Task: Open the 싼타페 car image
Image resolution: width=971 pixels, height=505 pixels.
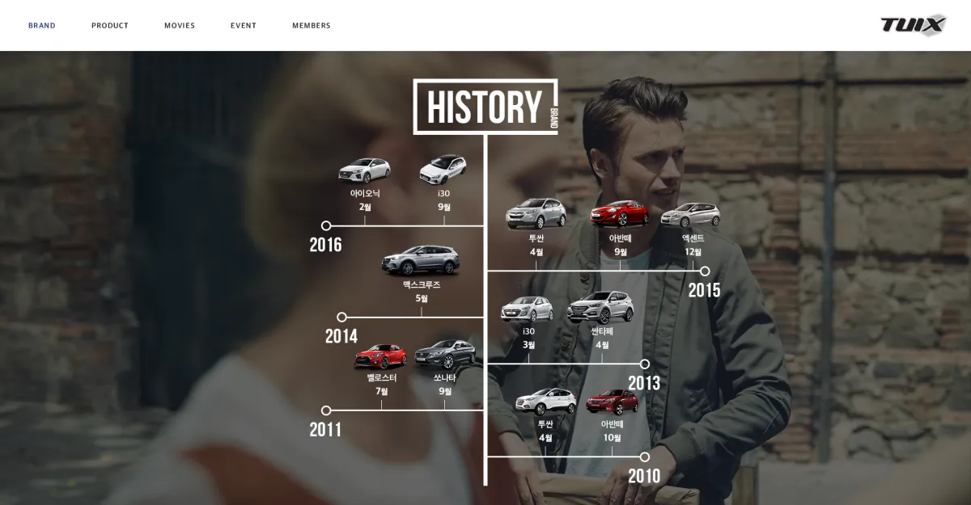Action: tap(601, 308)
